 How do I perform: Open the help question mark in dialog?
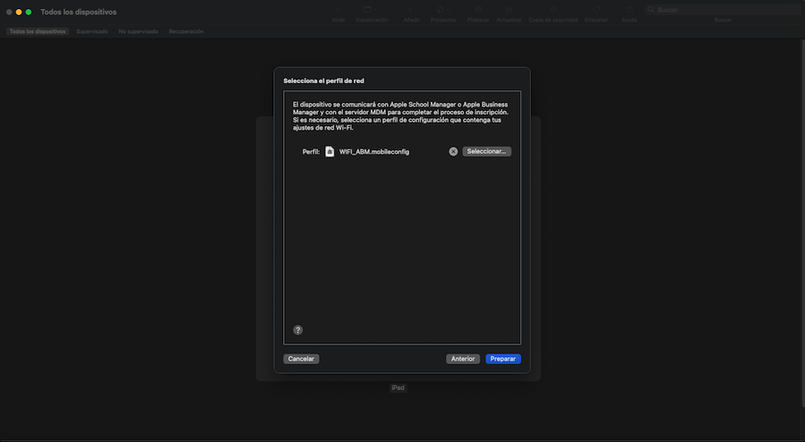(x=298, y=330)
